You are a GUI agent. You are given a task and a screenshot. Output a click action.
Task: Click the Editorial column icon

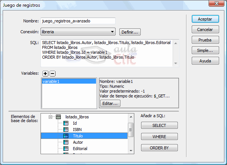pyautogui.click(x=66, y=149)
